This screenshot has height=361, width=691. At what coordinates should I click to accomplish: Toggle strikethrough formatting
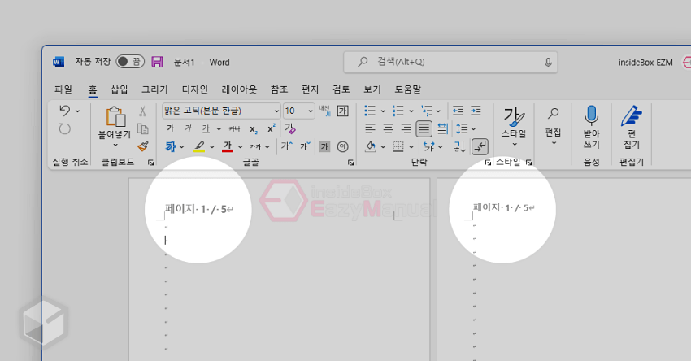click(234, 128)
